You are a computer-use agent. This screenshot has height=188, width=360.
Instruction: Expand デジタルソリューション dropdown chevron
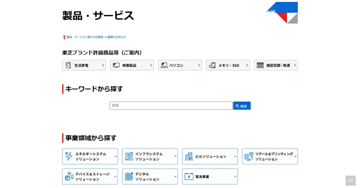[x=175, y=176]
